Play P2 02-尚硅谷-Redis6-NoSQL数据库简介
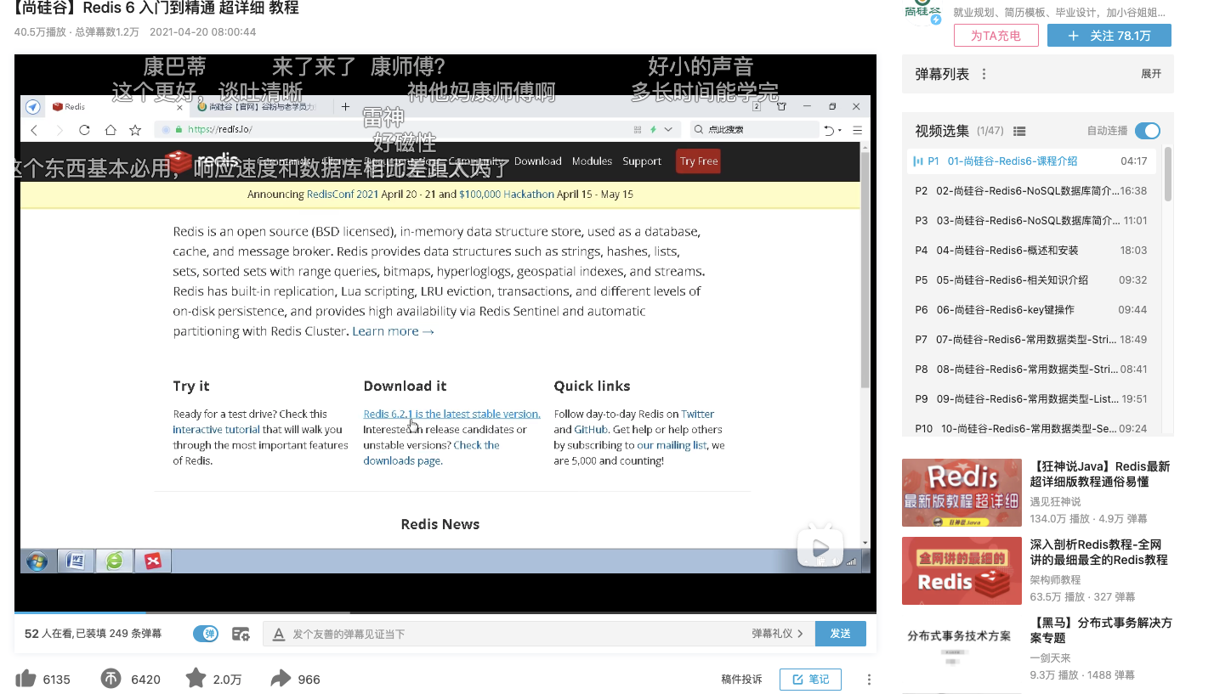Viewport: 1214px width, 694px height. coord(1032,191)
